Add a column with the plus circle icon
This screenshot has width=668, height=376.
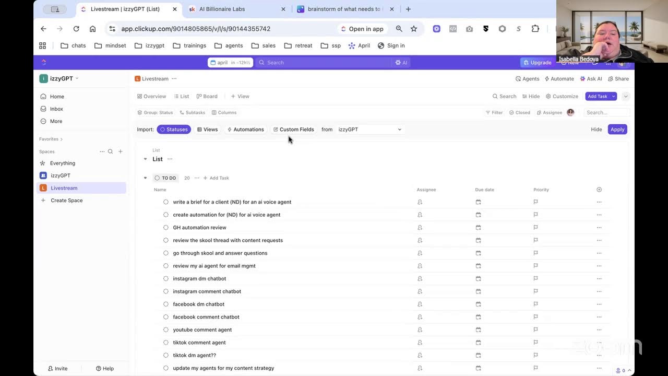point(599,190)
